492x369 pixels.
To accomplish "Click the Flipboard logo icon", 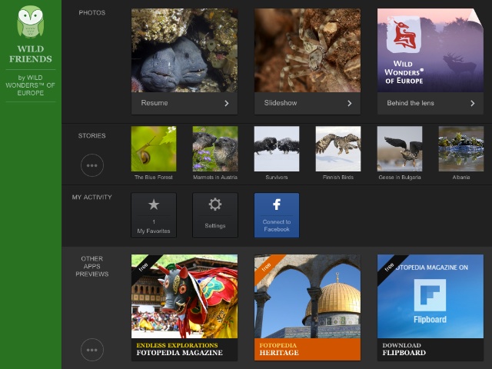I will tap(430, 295).
